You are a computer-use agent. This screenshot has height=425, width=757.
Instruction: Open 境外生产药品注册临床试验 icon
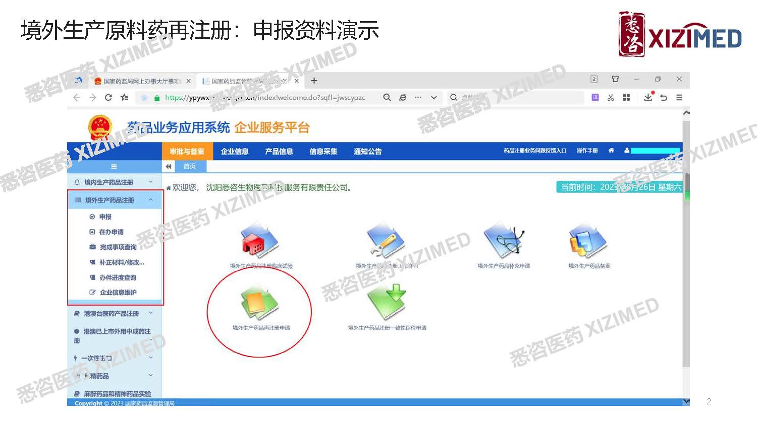pyautogui.click(x=260, y=242)
